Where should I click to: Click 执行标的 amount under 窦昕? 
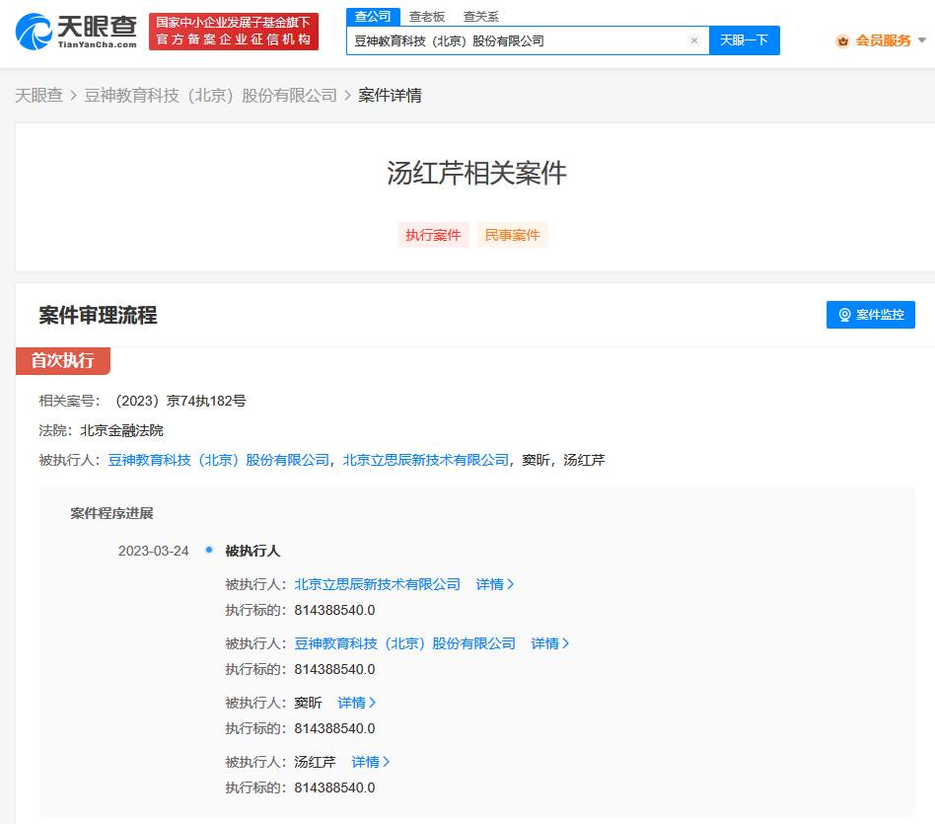pyautogui.click(x=334, y=728)
